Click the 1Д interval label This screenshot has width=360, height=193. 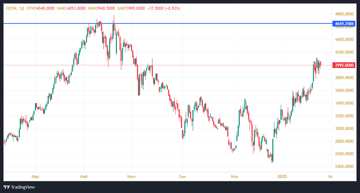(x=22, y=8)
